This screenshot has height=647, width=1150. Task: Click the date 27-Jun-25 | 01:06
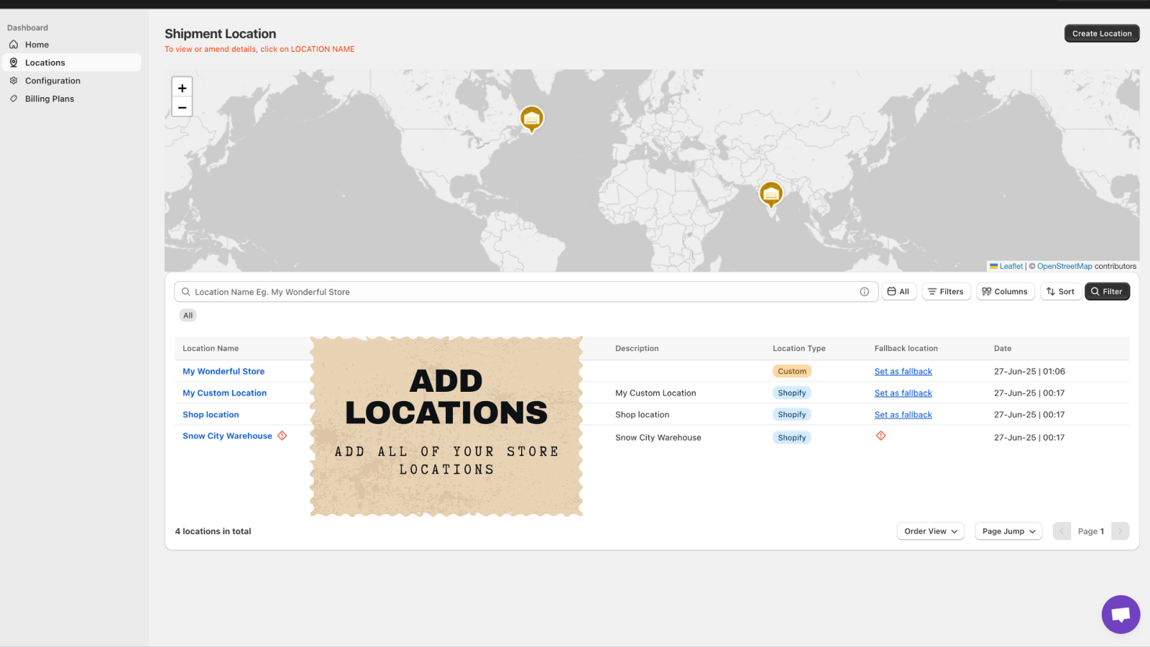tap(1029, 372)
